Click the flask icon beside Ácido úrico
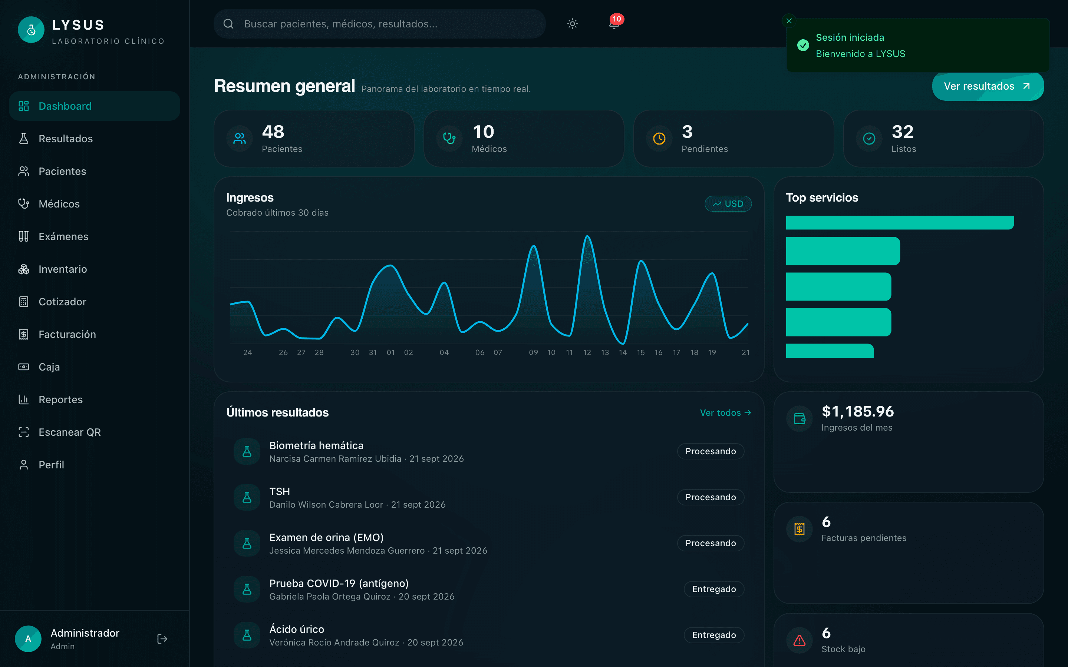The width and height of the screenshot is (1068, 667). [247, 635]
